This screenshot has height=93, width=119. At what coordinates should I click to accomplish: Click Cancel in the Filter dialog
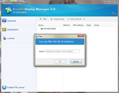[x=76, y=62]
